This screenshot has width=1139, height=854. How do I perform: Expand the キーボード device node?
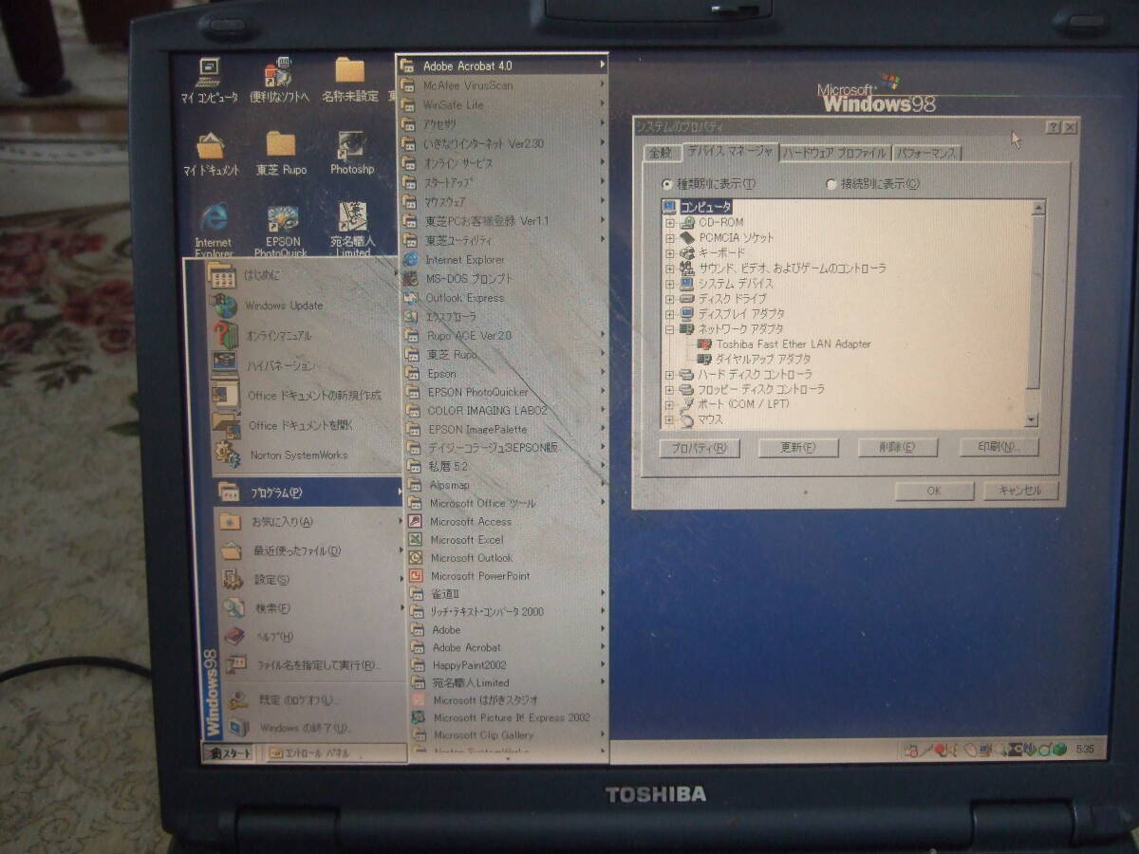pos(670,253)
